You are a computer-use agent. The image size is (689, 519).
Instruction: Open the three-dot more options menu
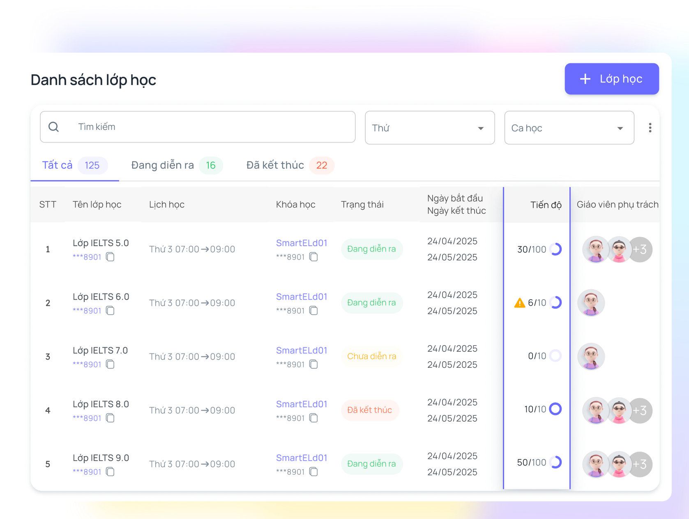650,128
